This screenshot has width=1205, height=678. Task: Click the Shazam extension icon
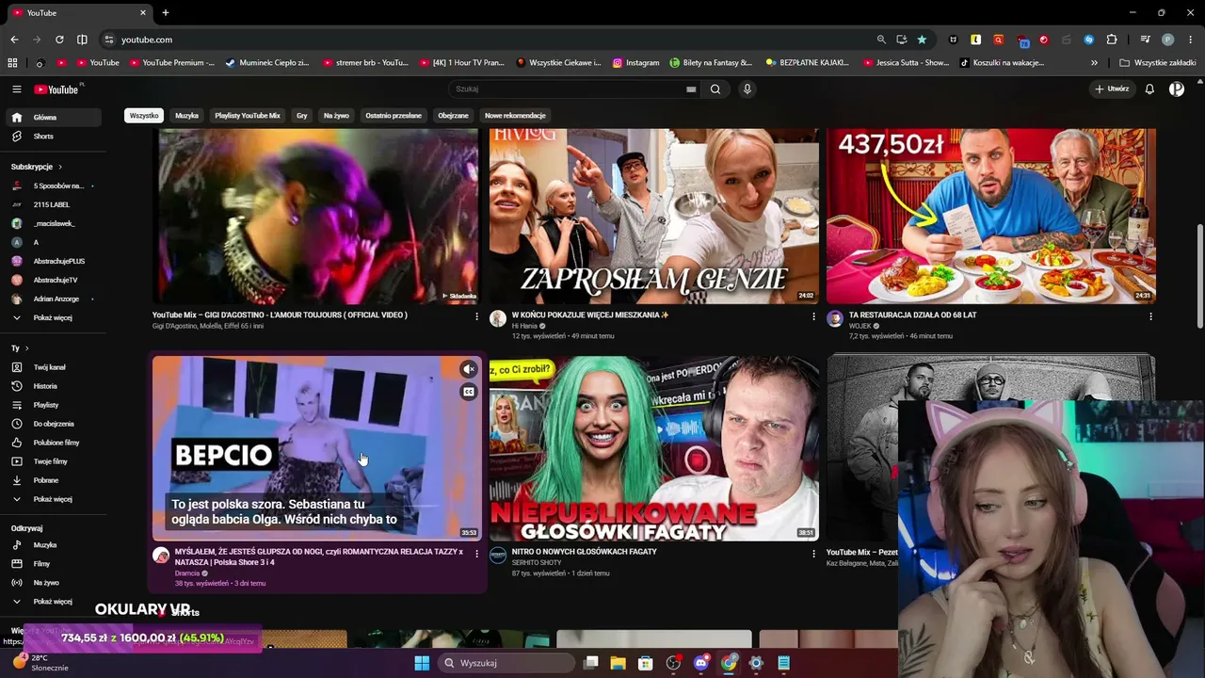pos(1089,40)
